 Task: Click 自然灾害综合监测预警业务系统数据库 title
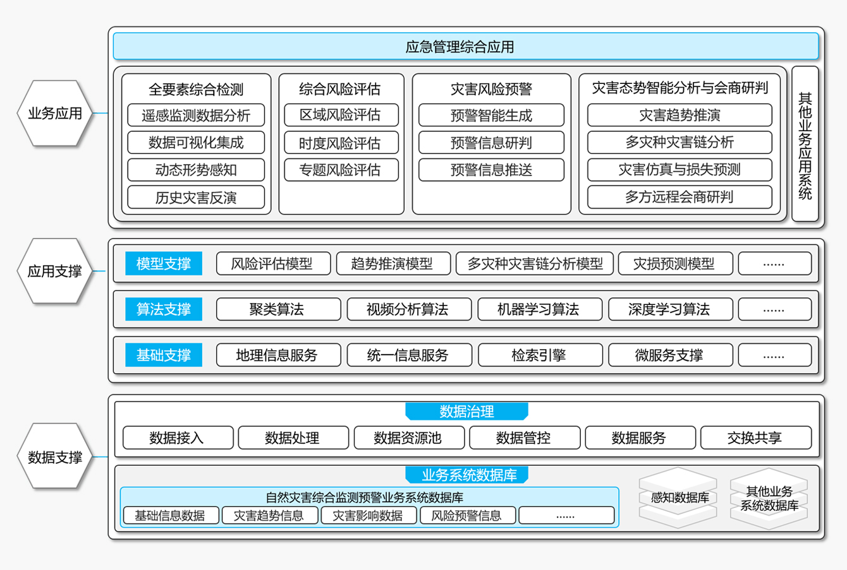[x=365, y=497]
